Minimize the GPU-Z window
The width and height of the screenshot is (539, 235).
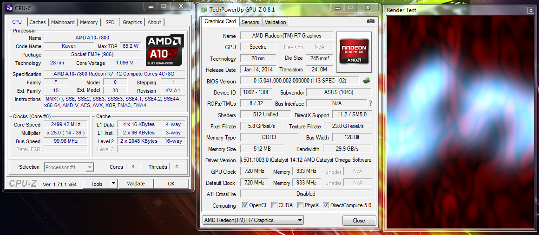[337, 7]
